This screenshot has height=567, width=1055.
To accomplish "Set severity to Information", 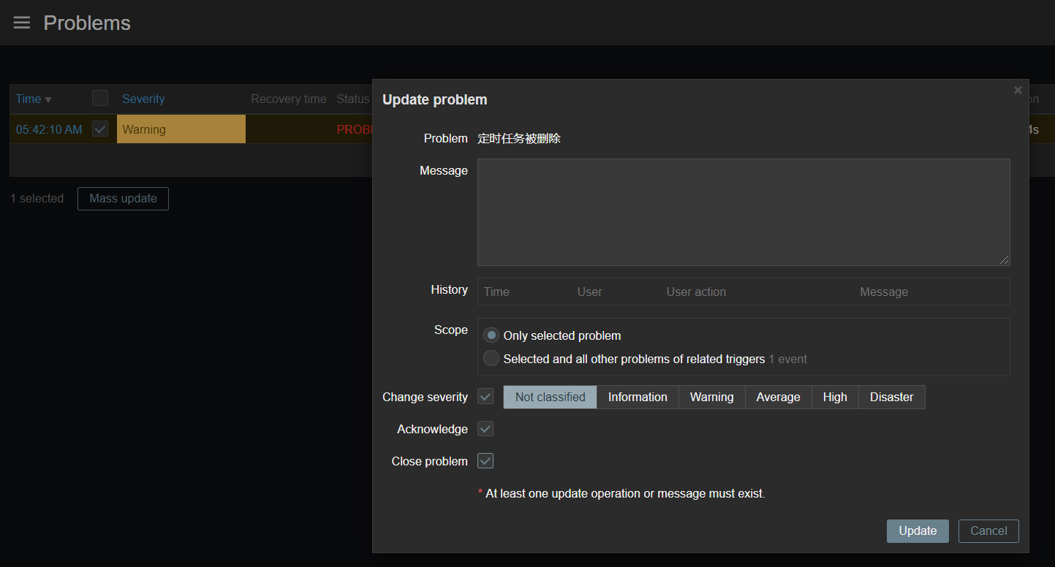I will point(638,397).
